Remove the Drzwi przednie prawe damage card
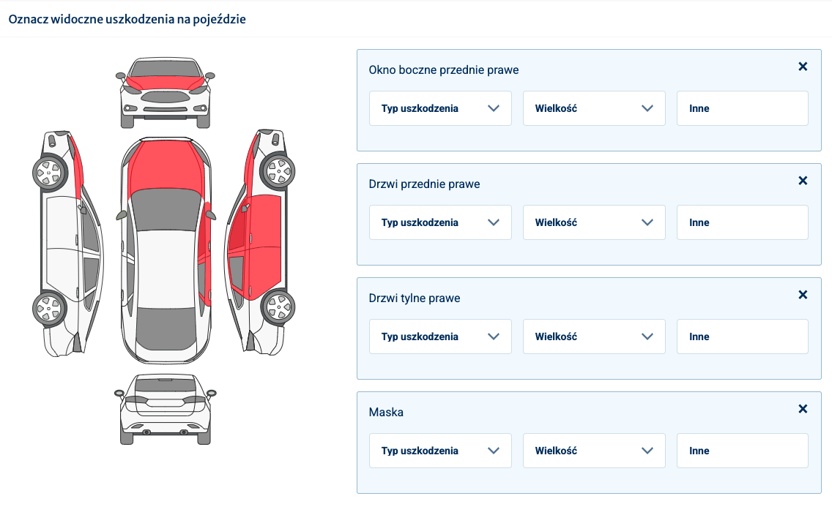Viewport: 832px width, 515px height. [803, 181]
